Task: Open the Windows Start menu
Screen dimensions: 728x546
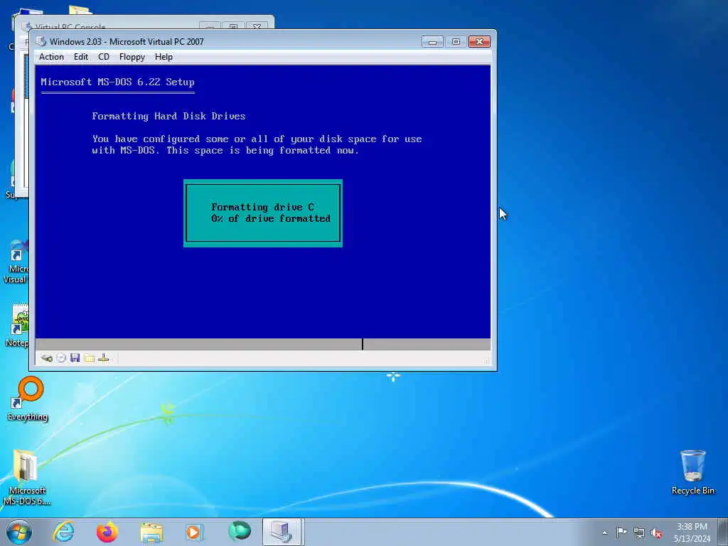Action: coord(19,532)
